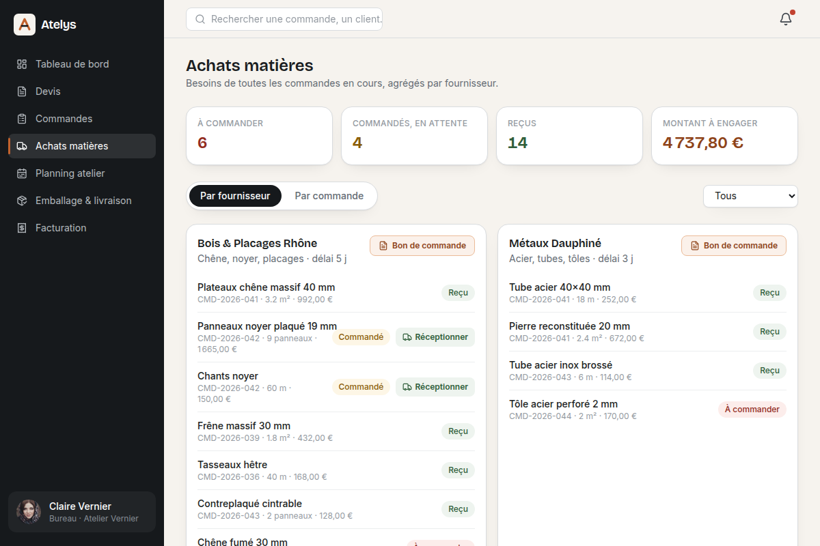The height and width of the screenshot is (546, 820).
Task: Réceptionner the Chants noyer item
Action: click(435, 387)
